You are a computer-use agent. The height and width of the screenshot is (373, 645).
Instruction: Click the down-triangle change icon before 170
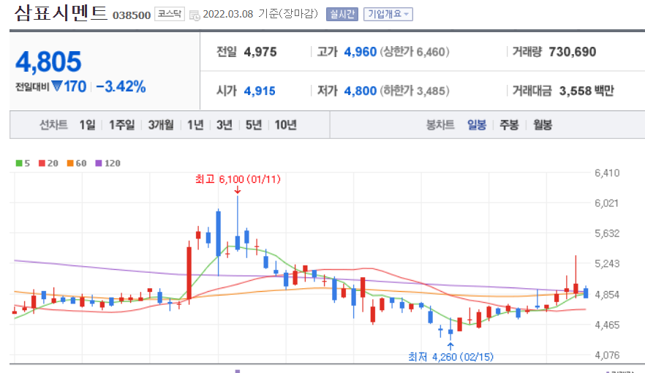tap(57, 86)
